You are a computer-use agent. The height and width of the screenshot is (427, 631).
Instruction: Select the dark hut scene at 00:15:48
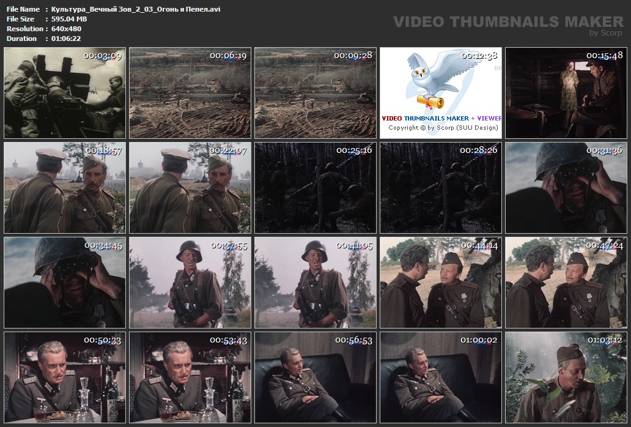(x=566, y=93)
